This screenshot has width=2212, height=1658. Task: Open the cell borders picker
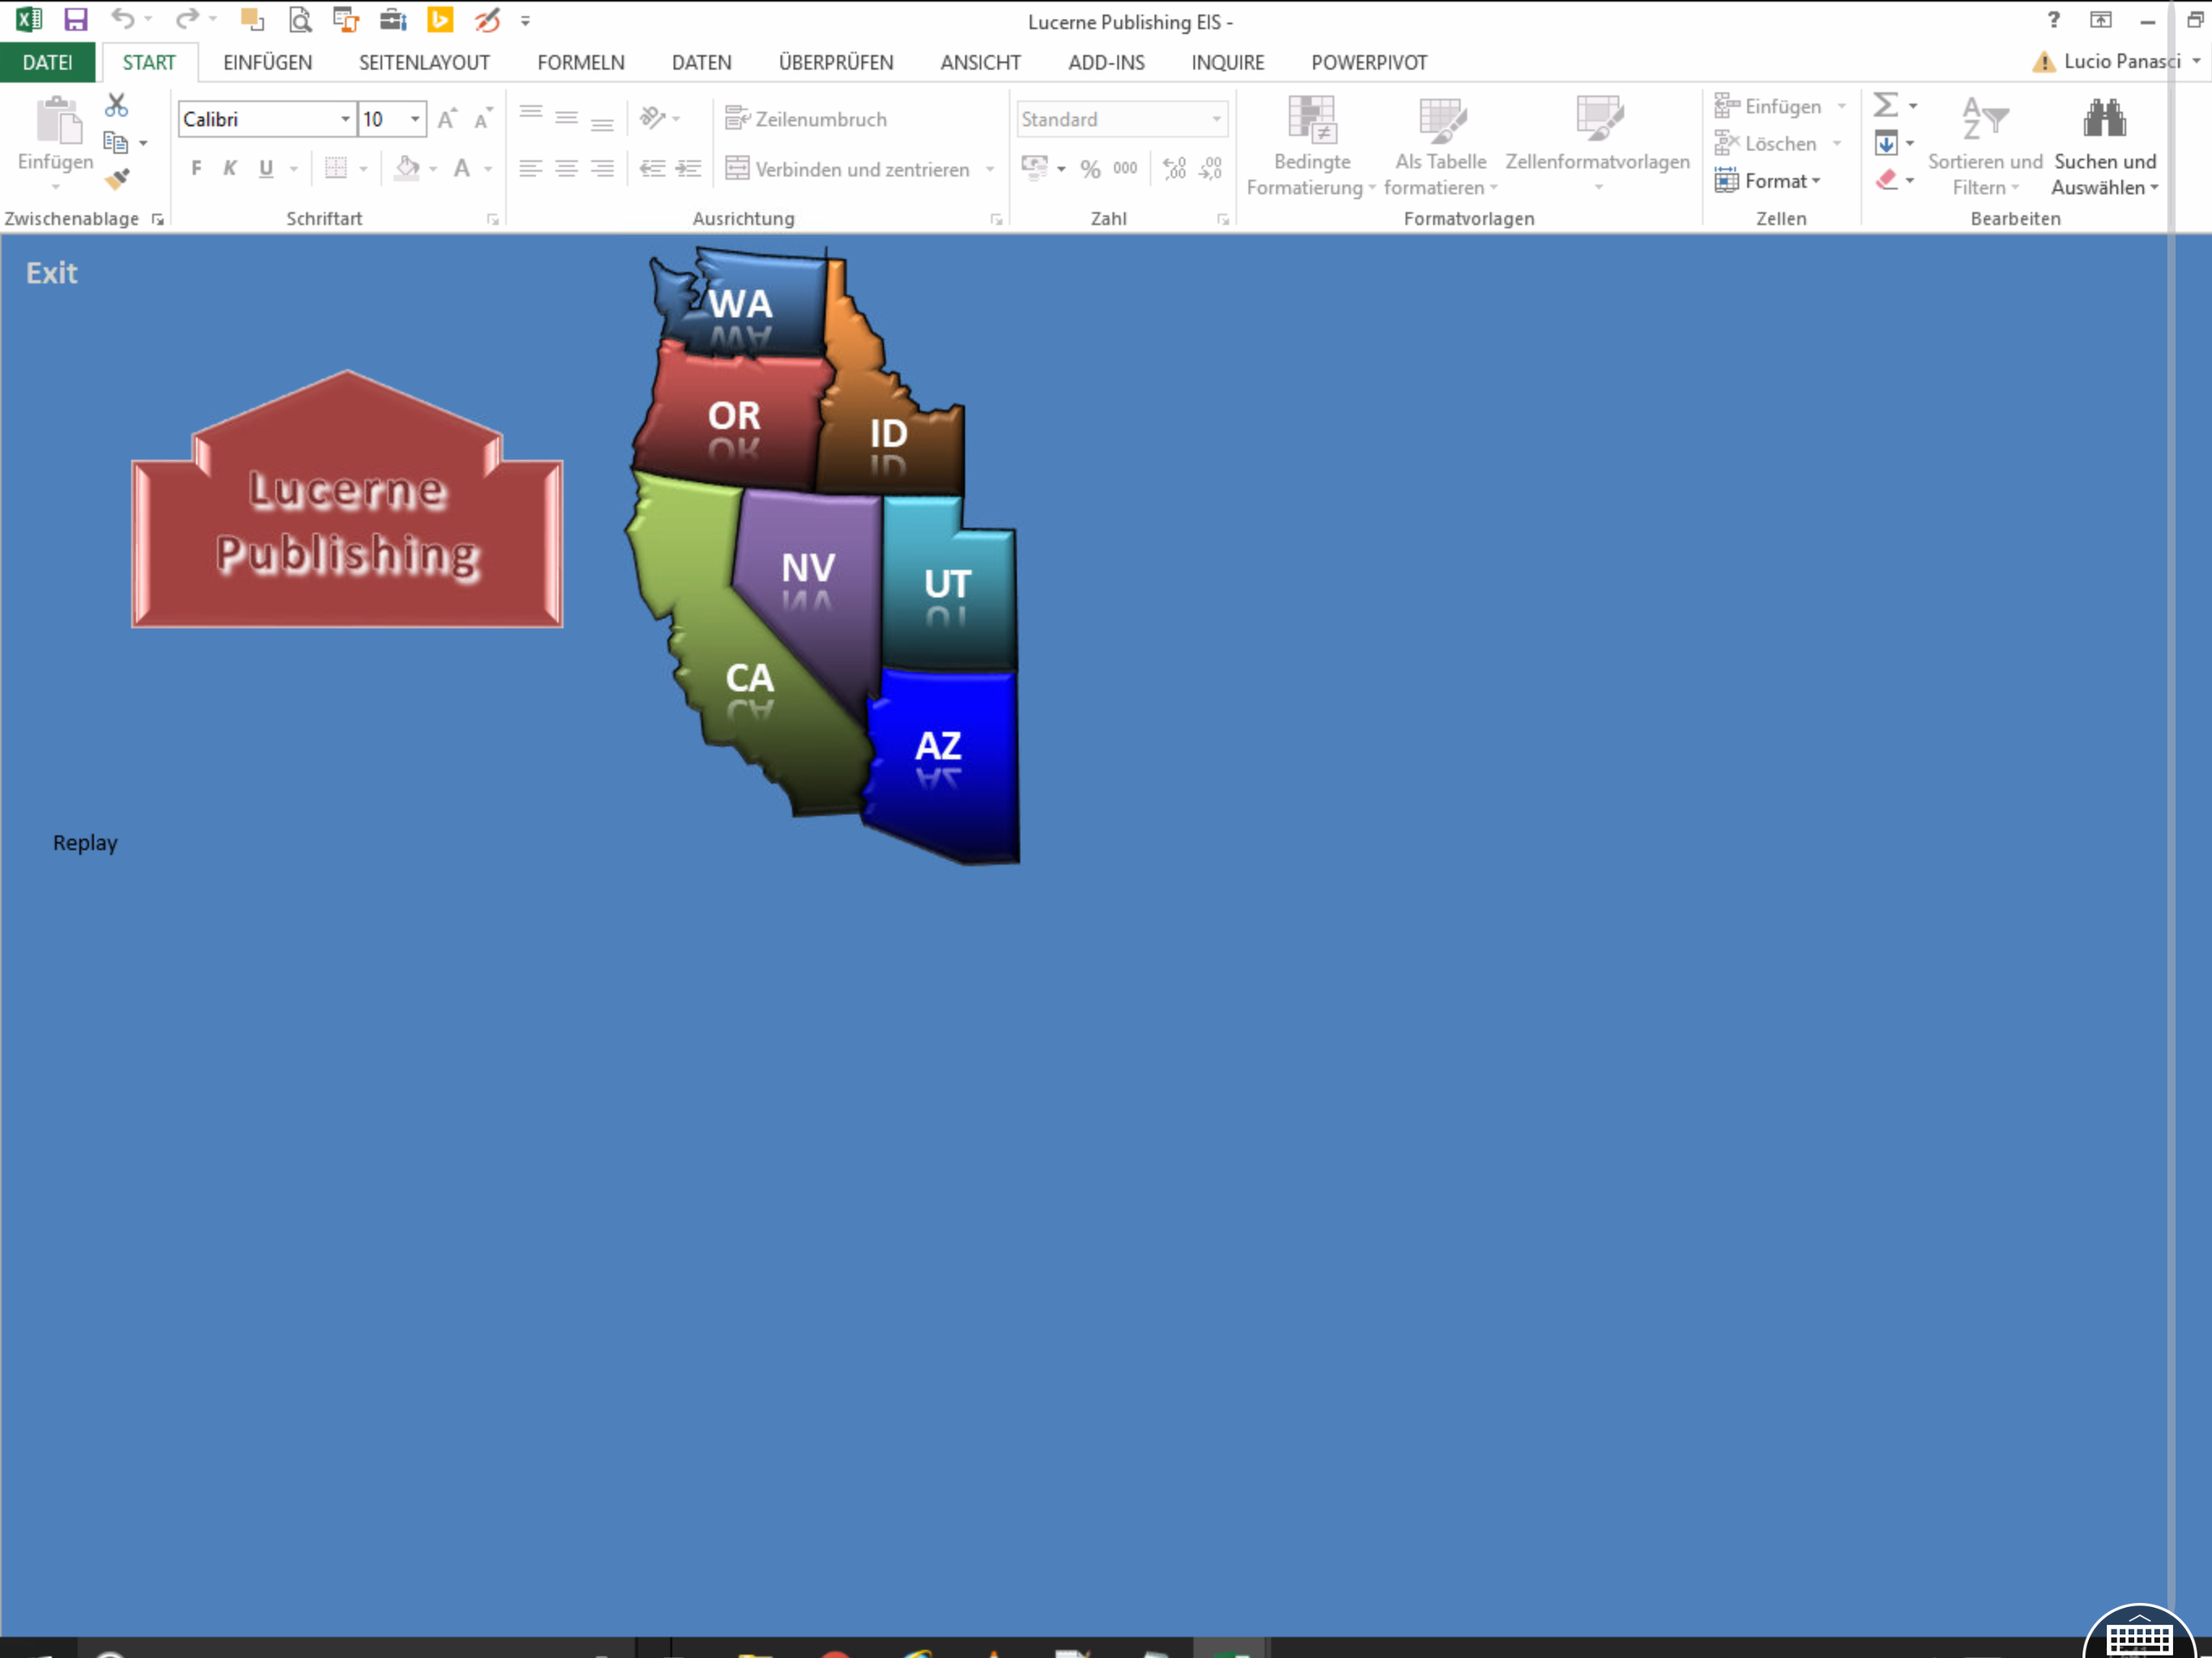click(336, 168)
